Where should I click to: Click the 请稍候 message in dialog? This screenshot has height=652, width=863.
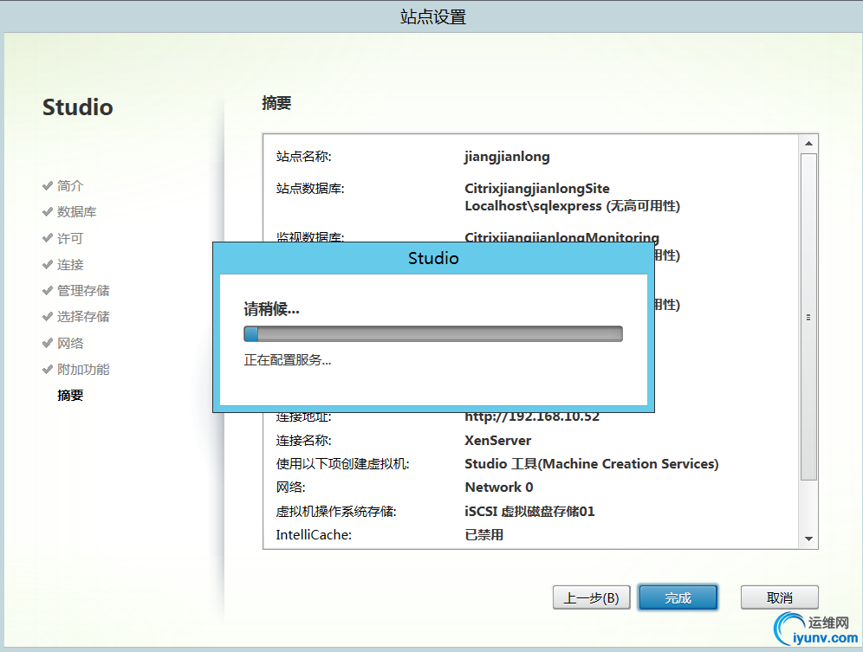pyautogui.click(x=272, y=308)
